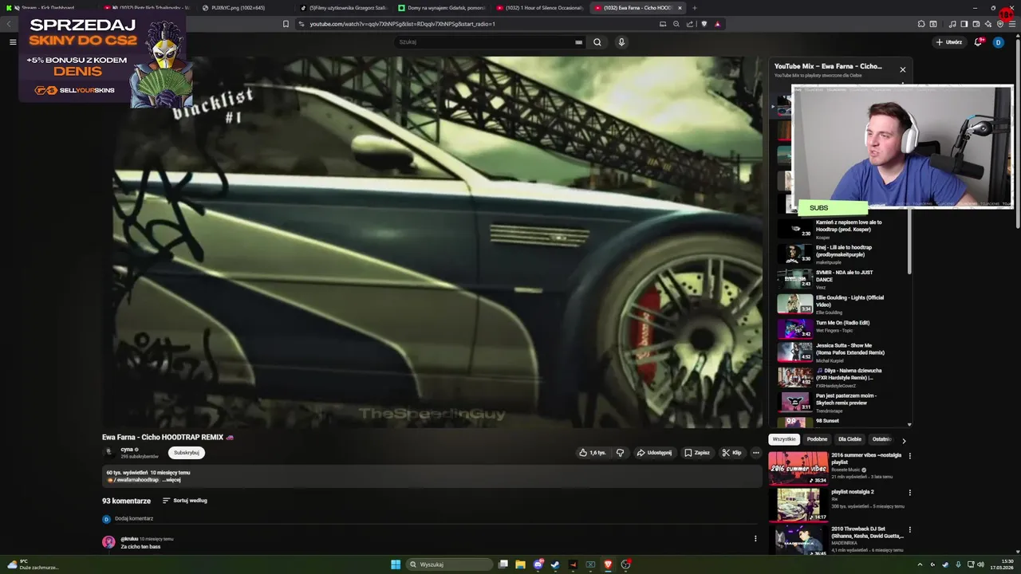Click the browser address bar URL
The height and width of the screenshot is (574, 1021).
[x=402, y=24]
